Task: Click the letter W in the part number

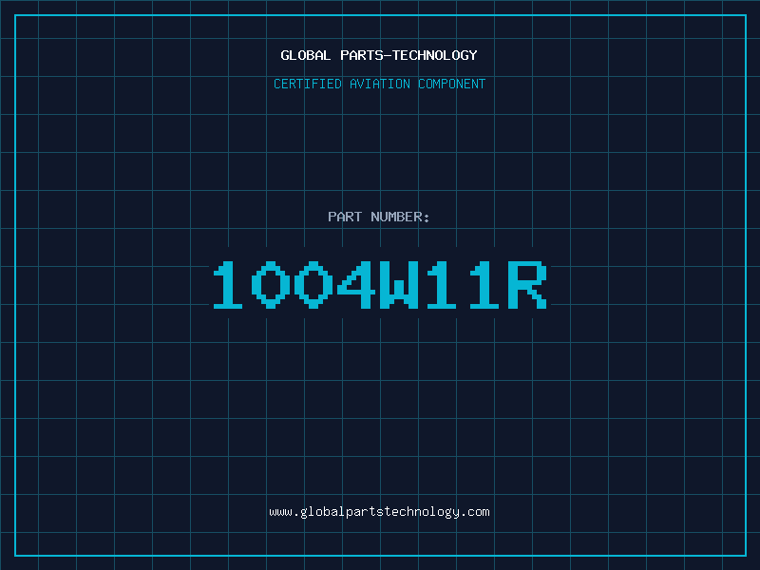Action: coord(399,284)
